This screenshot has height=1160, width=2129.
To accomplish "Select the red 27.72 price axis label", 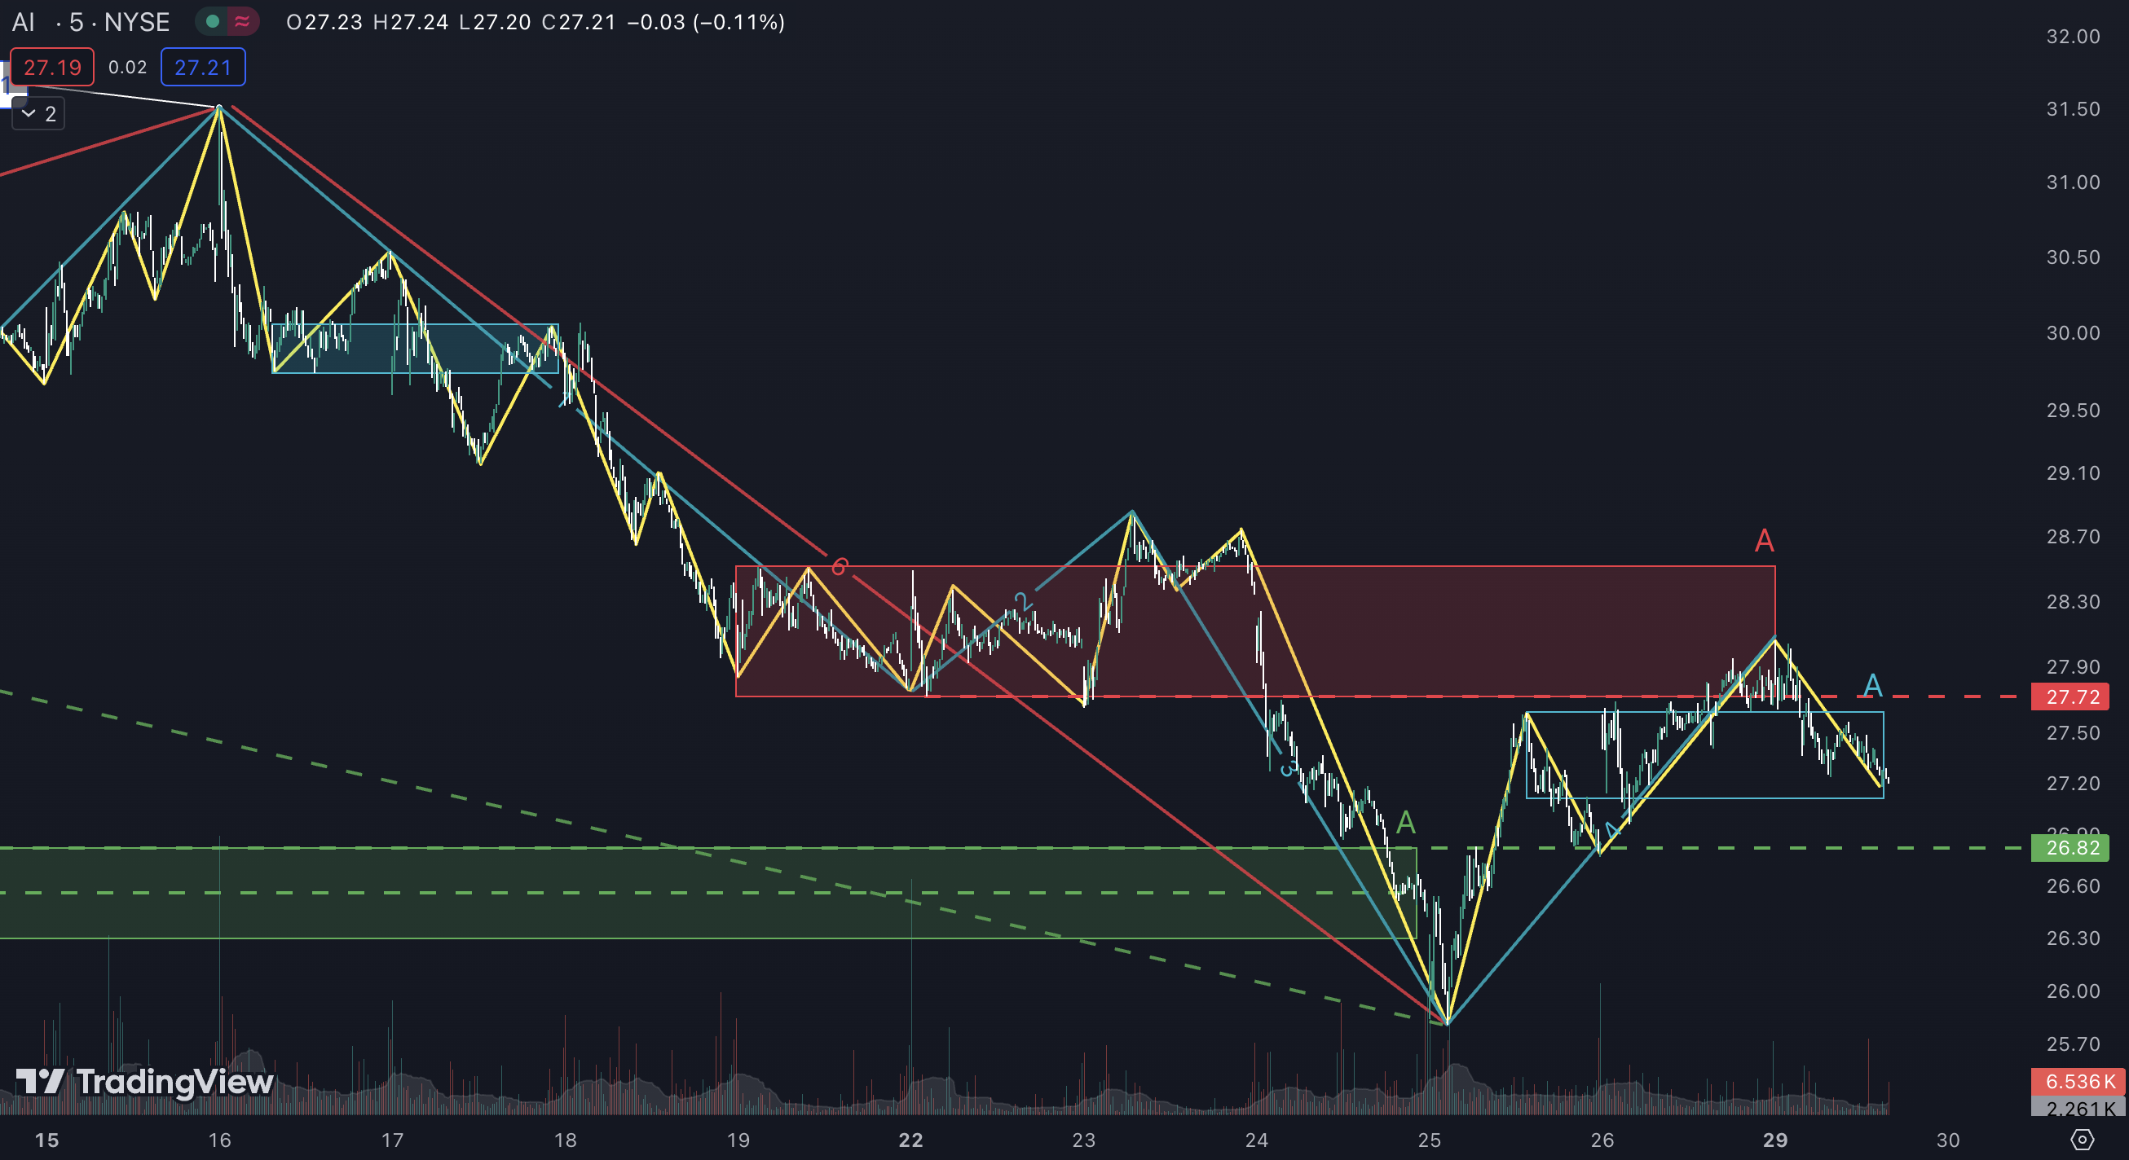I will (2071, 696).
